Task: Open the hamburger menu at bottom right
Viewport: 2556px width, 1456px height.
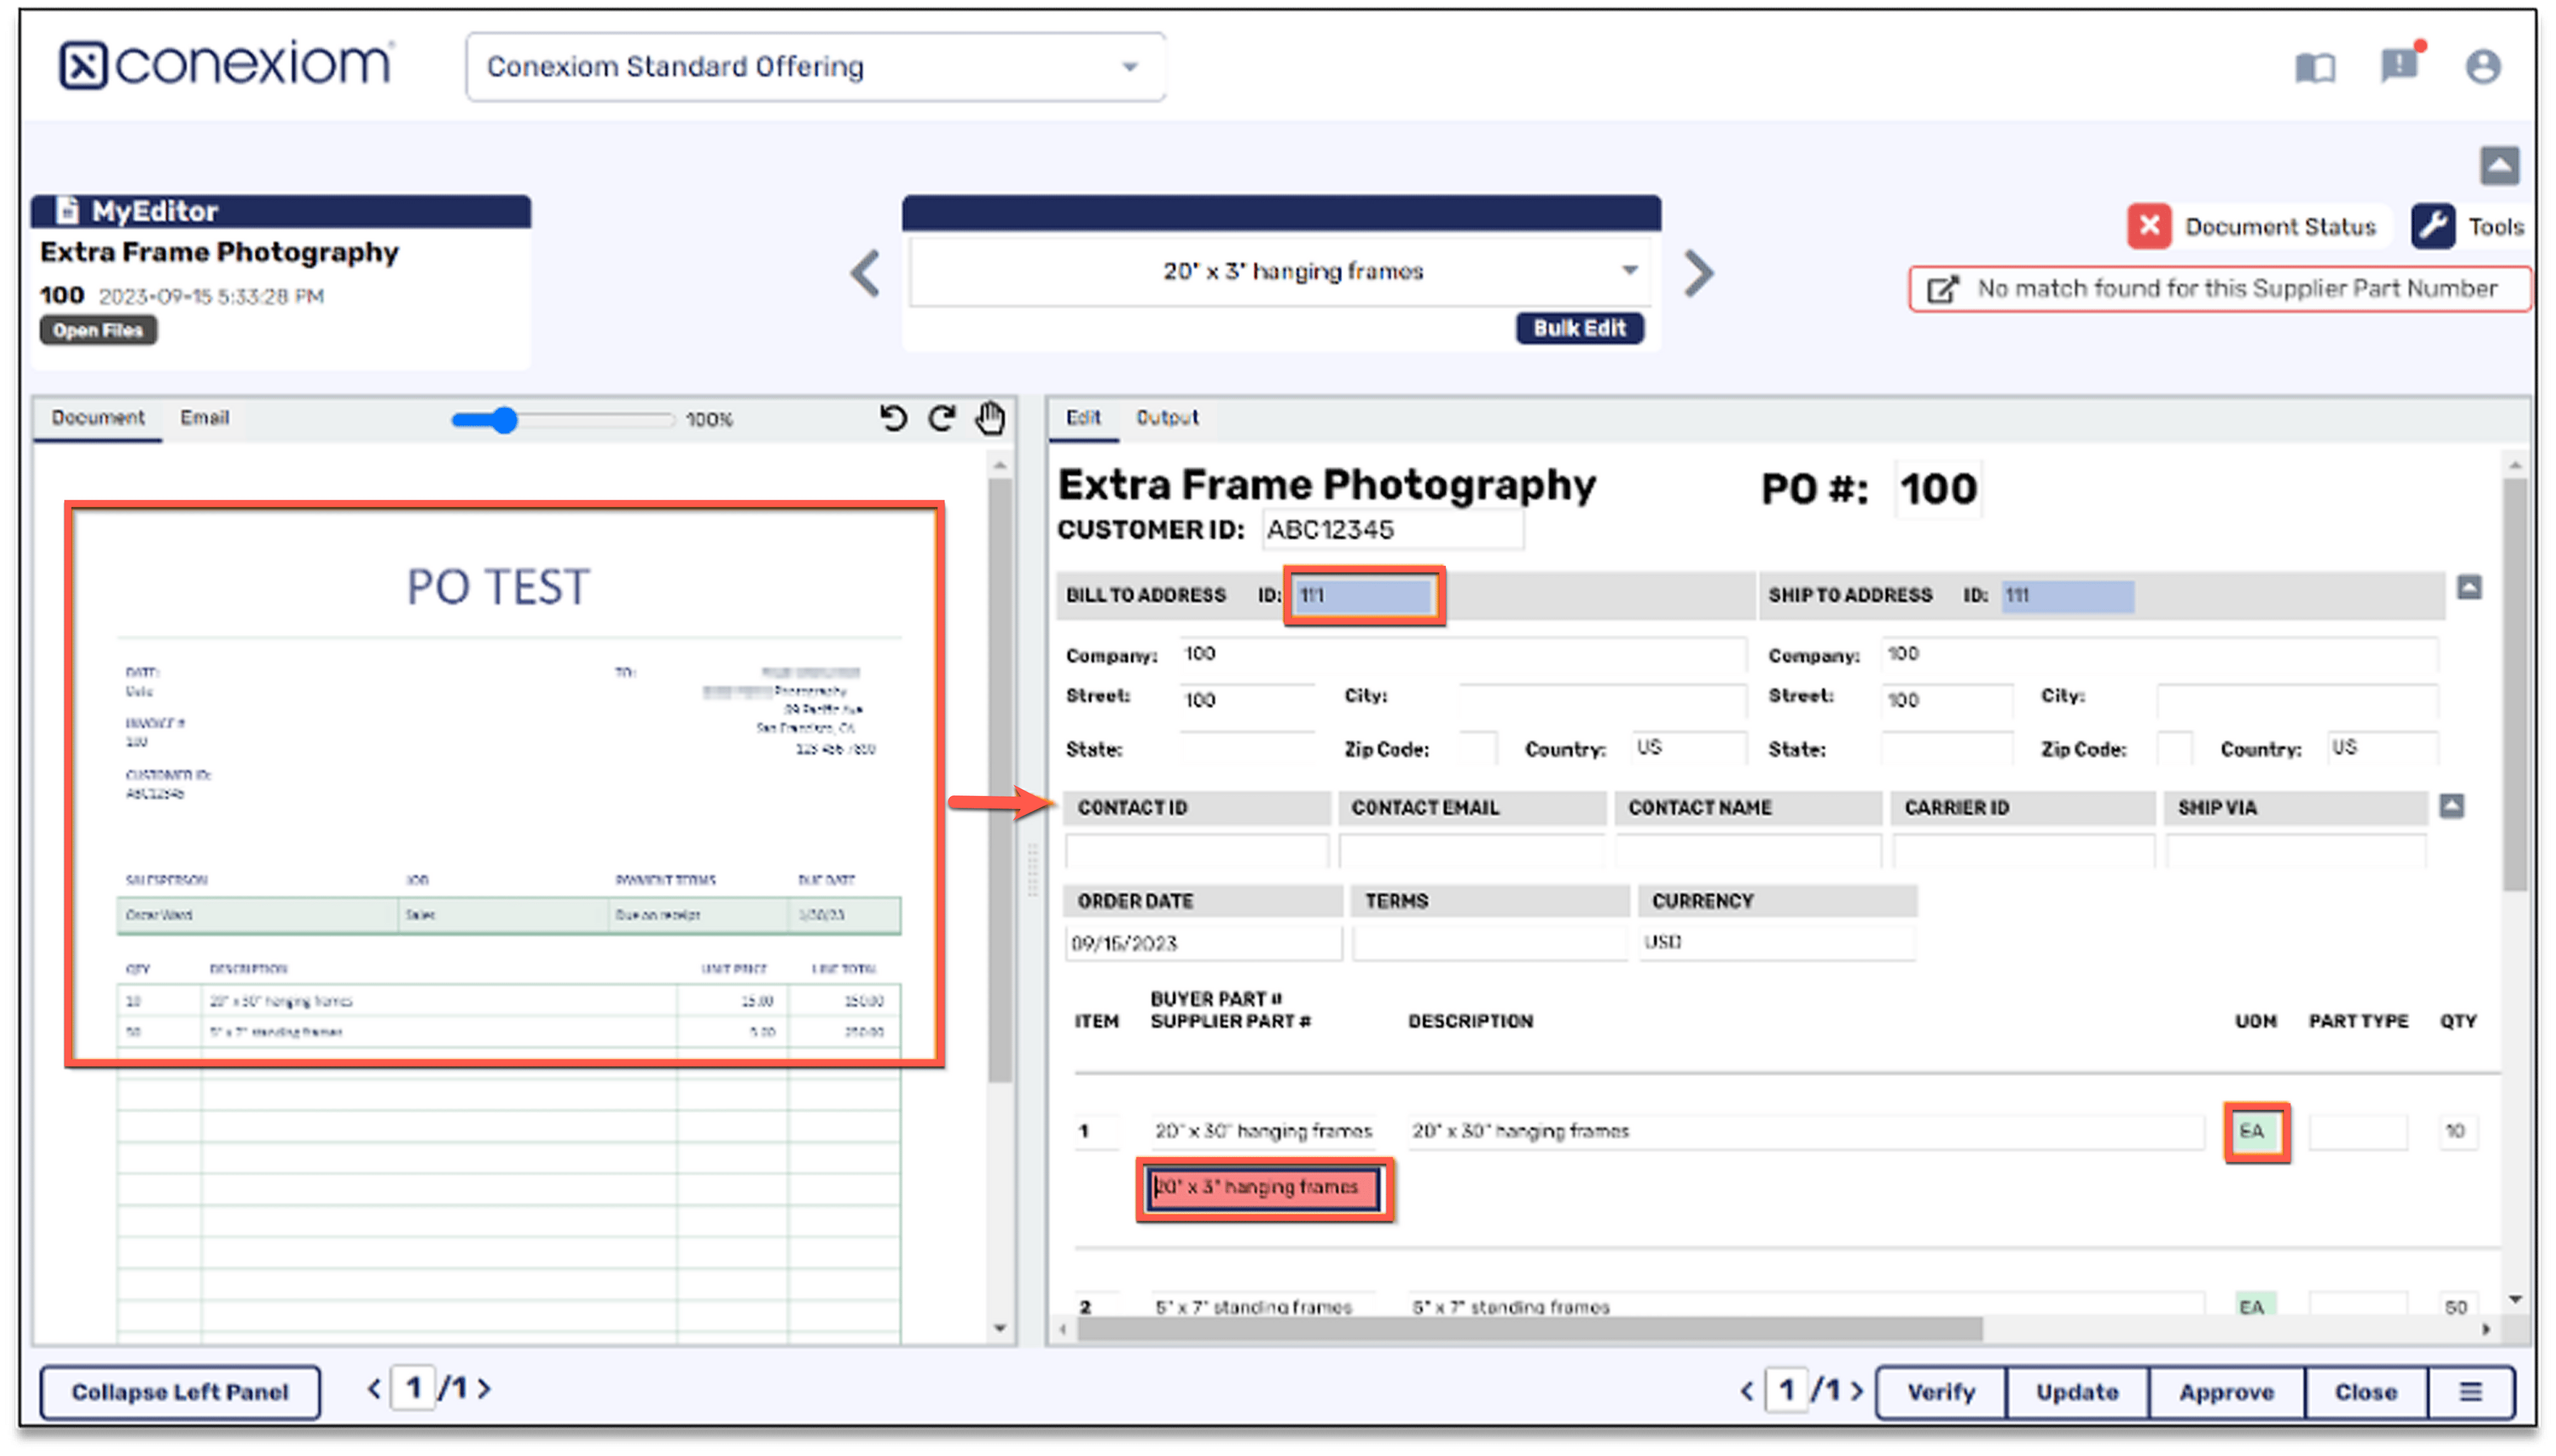Action: tap(2471, 1391)
